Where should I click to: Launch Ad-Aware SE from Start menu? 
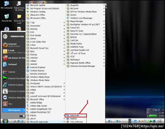click(x=14, y=58)
